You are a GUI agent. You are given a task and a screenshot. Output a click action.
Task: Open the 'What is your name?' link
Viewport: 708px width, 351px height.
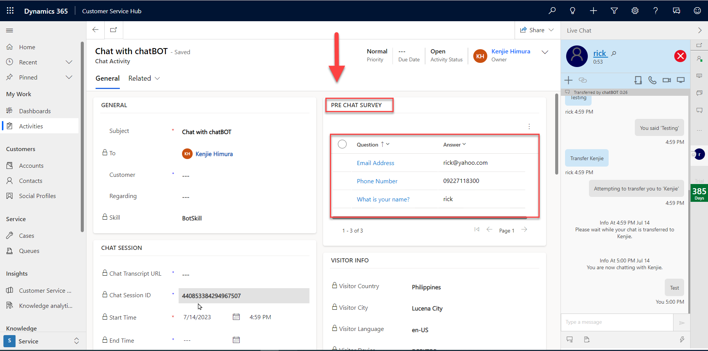(383, 199)
